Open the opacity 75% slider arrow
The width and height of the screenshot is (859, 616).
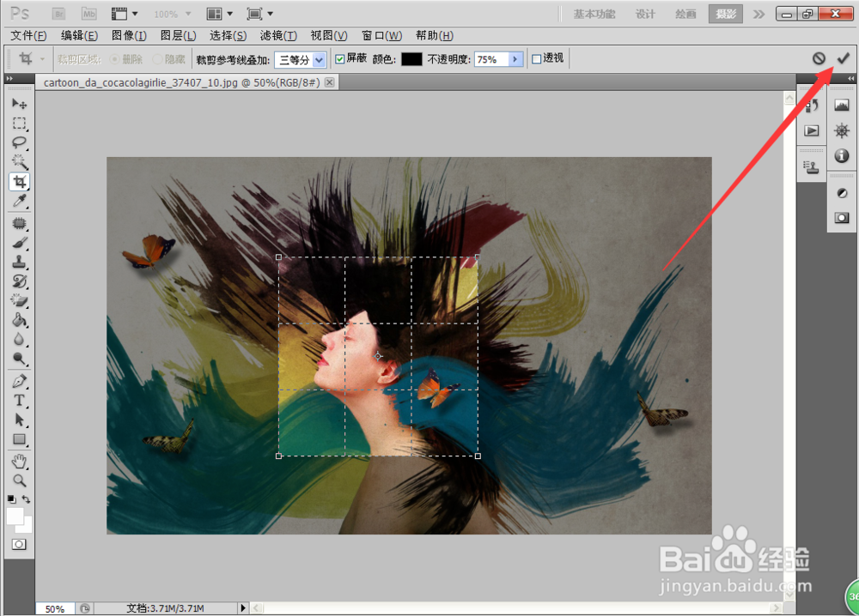pyautogui.click(x=515, y=59)
